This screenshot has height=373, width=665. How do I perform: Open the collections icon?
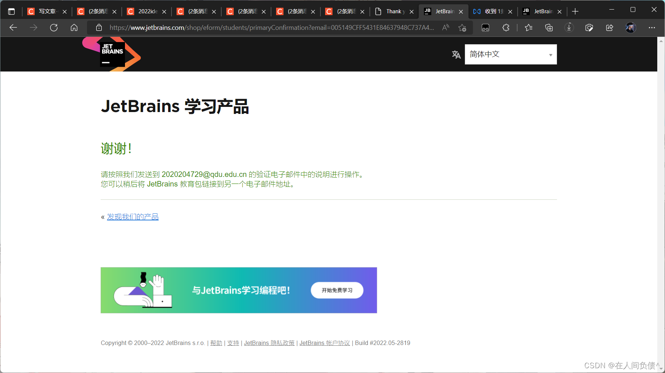pyautogui.click(x=549, y=28)
